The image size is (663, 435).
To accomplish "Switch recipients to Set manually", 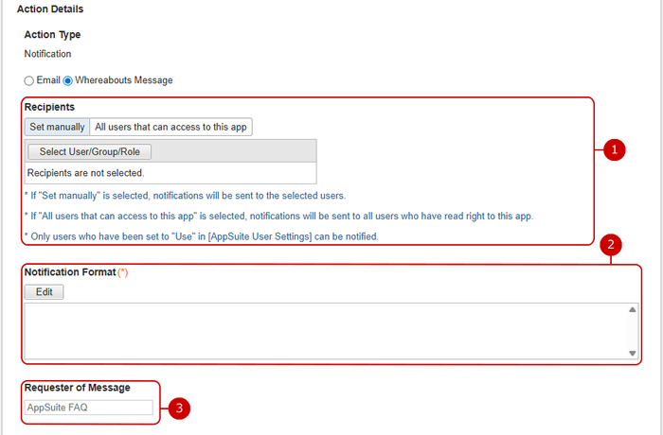I will [57, 127].
